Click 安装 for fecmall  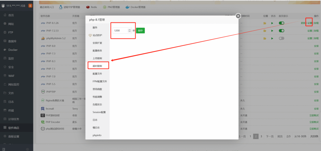click(x=316, y=109)
